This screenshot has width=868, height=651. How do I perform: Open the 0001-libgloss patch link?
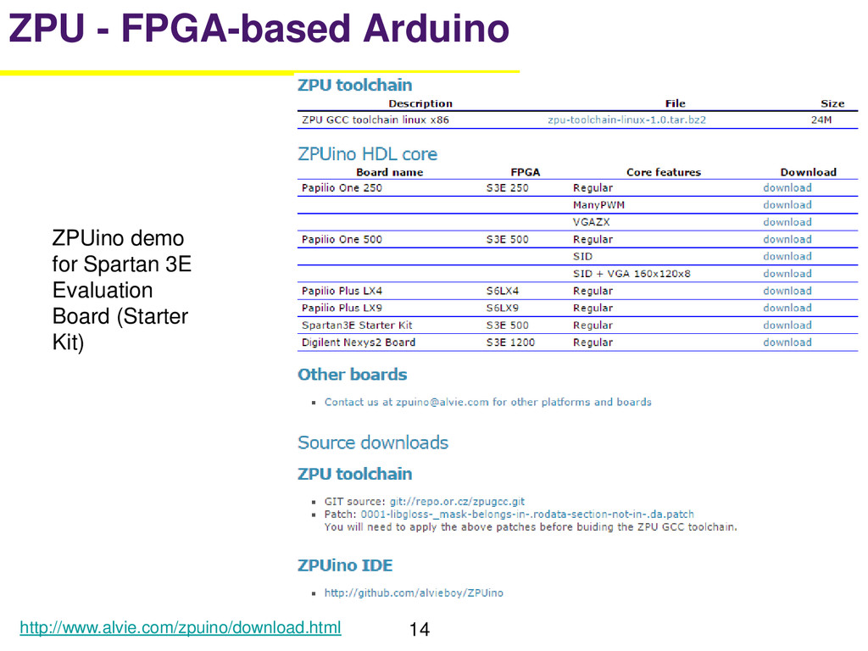point(527,515)
